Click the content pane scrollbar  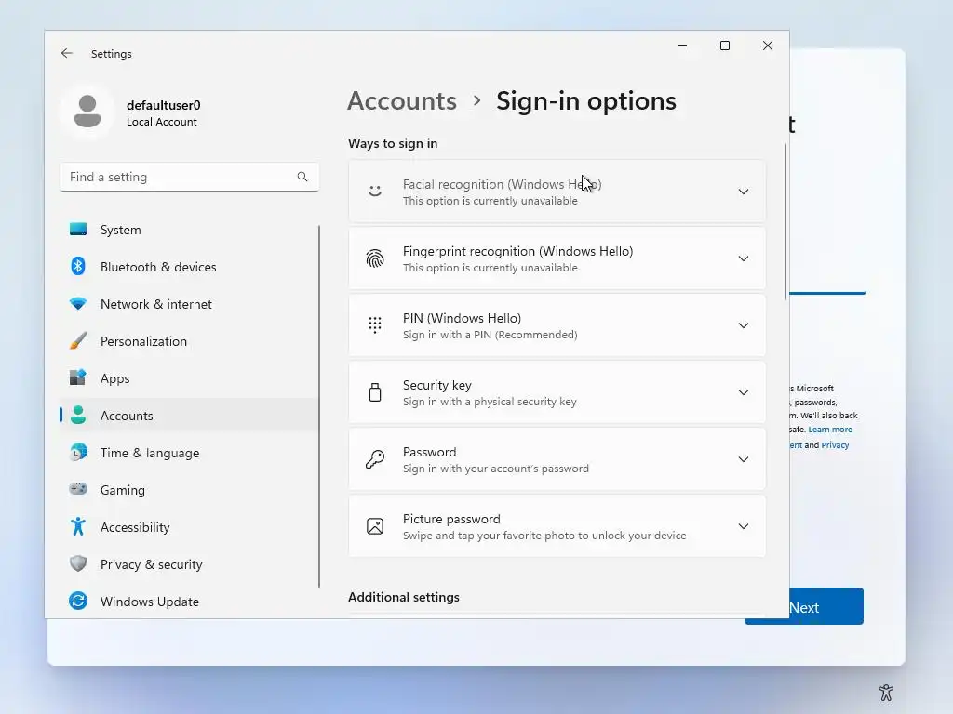click(x=785, y=221)
